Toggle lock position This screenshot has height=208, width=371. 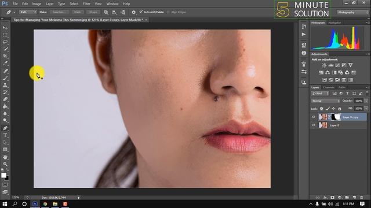pos(333,109)
